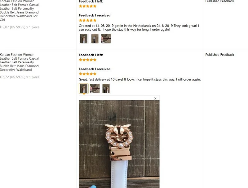Click the € 8,72 price text
The image size is (248, 188).
20,77
